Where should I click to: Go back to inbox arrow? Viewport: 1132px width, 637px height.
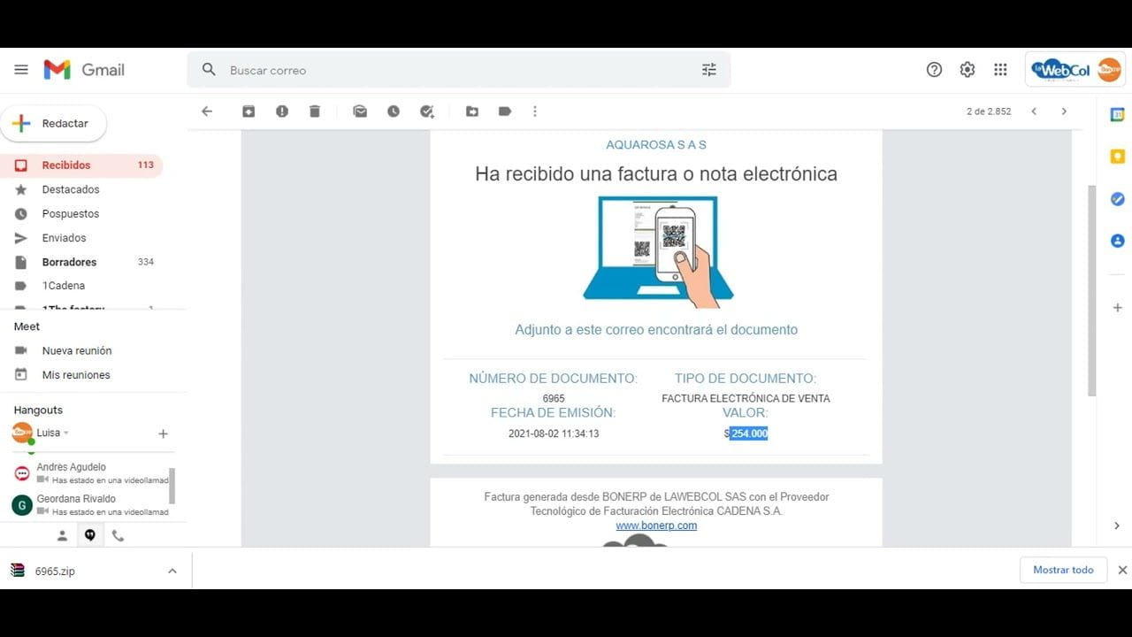pyautogui.click(x=207, y=111)
